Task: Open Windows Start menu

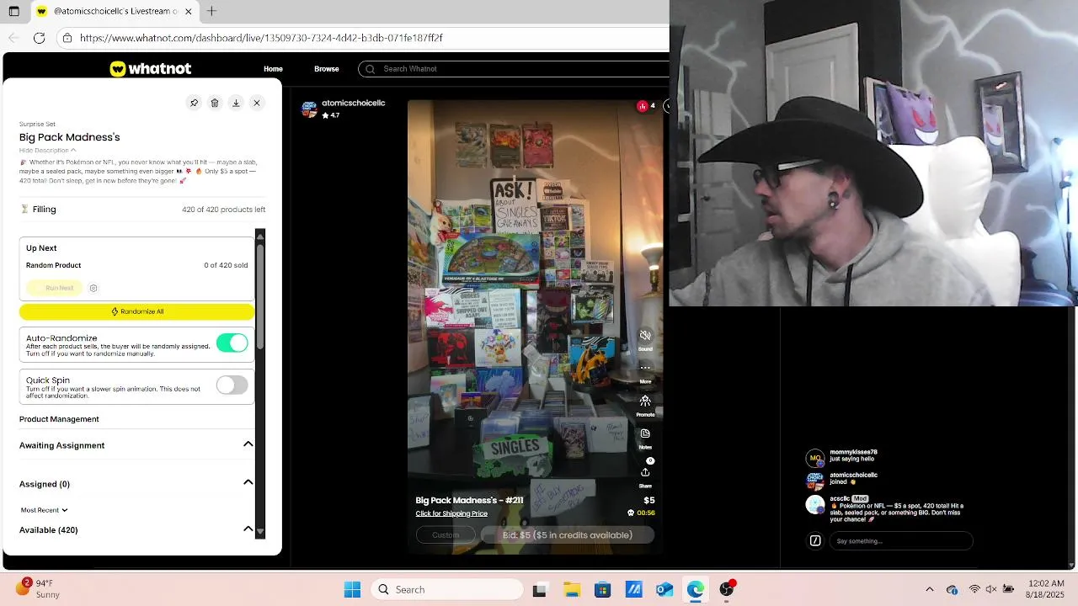Action: (x=352, y=589)
